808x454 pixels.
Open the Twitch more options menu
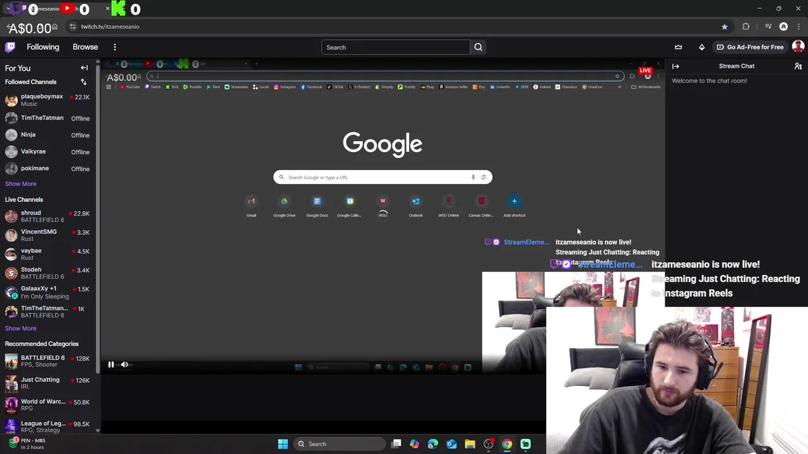tap(115, 47)
